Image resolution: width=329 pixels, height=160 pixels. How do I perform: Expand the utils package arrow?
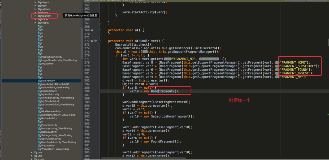(x=32, y=156)
